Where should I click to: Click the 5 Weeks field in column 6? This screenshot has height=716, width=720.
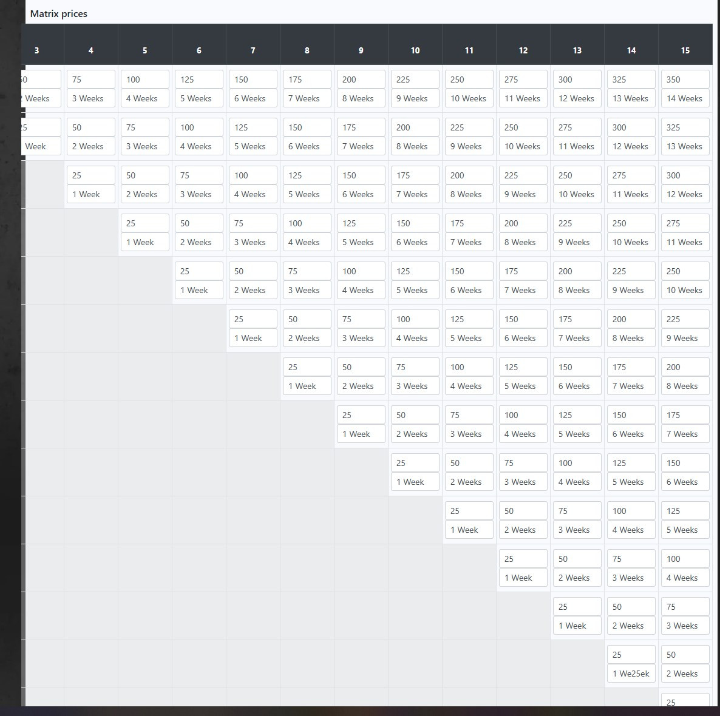tap(199, 98)
